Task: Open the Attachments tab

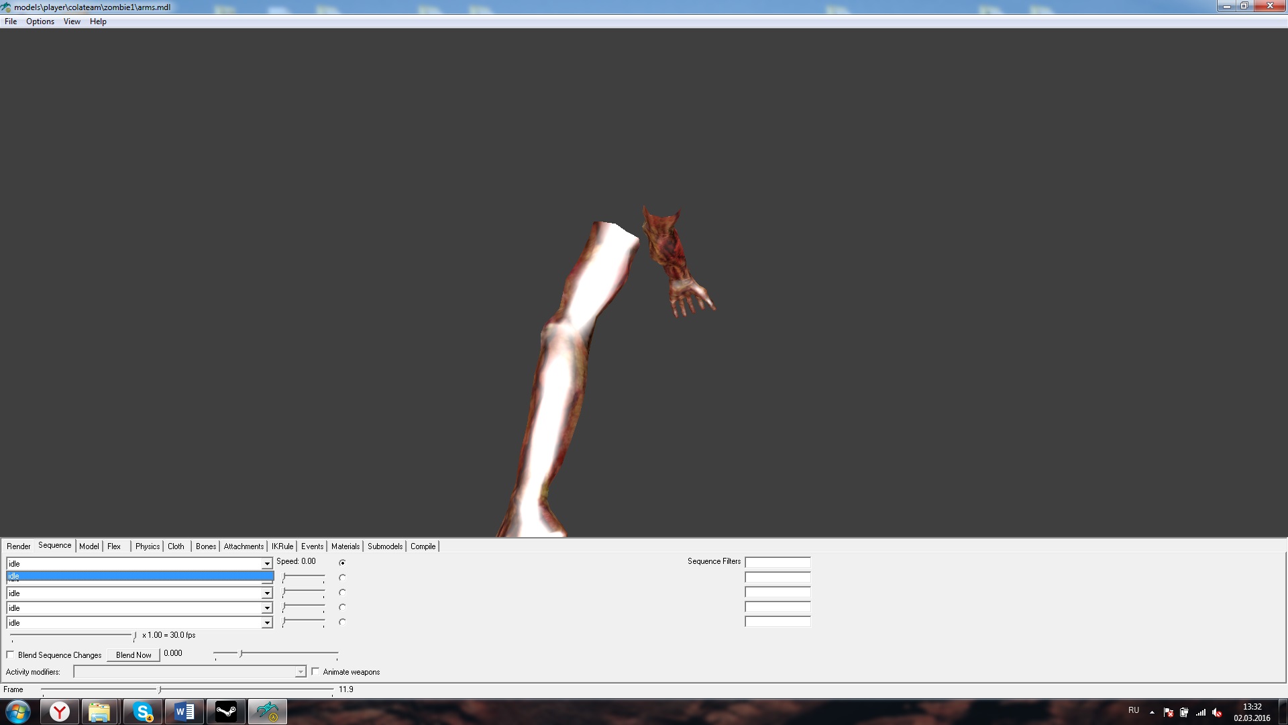Action: pyautogui.click(x=244, y=546)
